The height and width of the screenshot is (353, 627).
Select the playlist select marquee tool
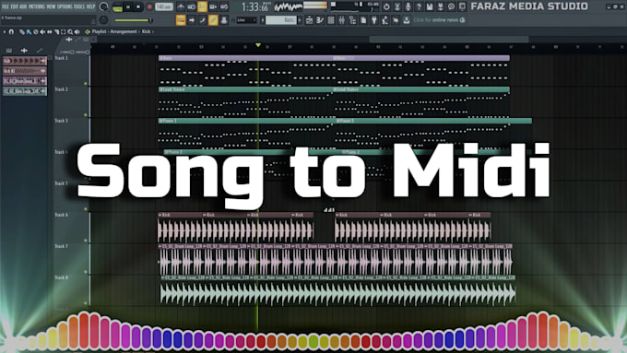tap(64, 31)
